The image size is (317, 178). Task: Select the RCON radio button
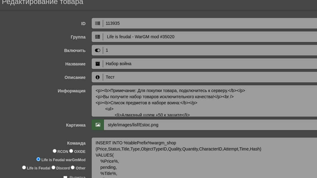(x=54, y=151)
